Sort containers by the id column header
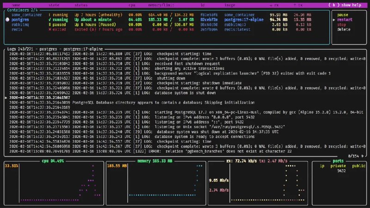 203,5
